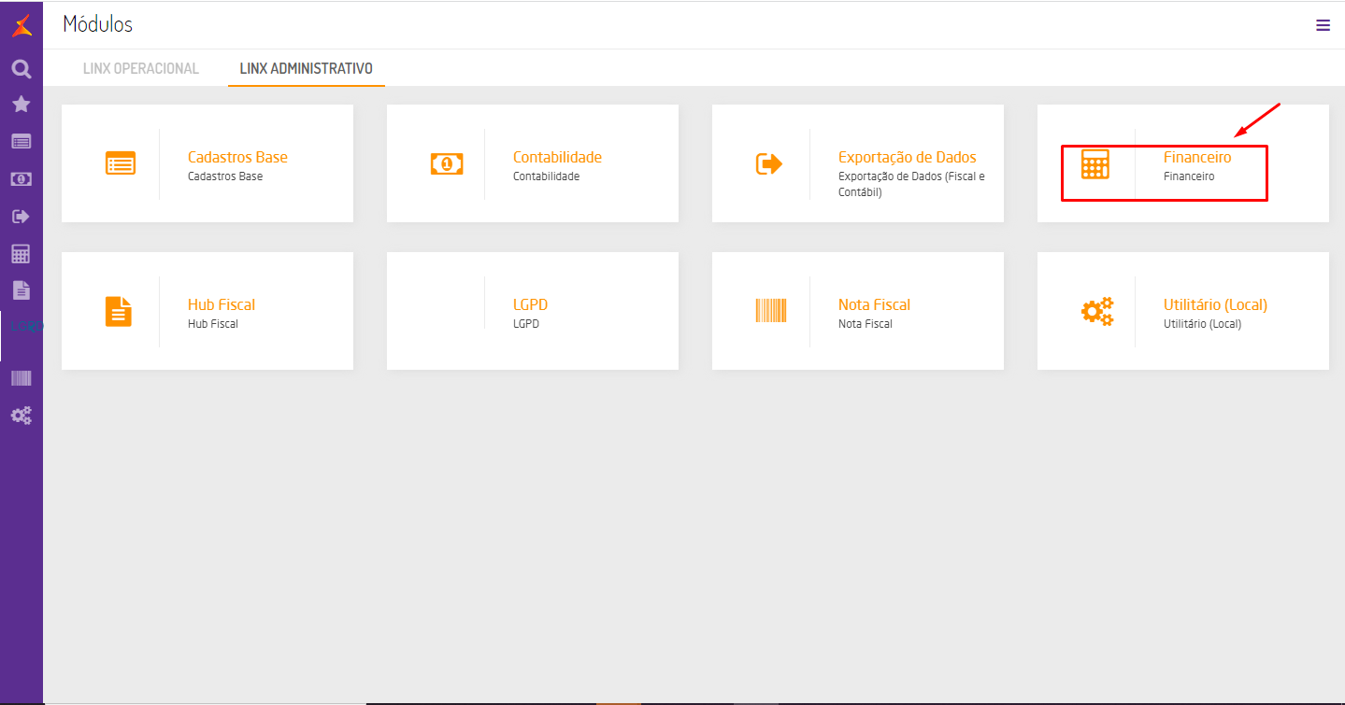Click the orange export icon on the Exportação de Dados card
Image resolution: width=1345 pixels, height=705 pixels.
(x=769, y=163)
